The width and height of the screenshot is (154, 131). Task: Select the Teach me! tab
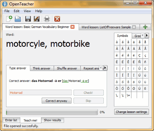pos(30,120)
